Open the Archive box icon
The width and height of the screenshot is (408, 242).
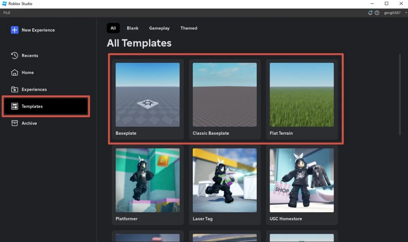[15, 123]
